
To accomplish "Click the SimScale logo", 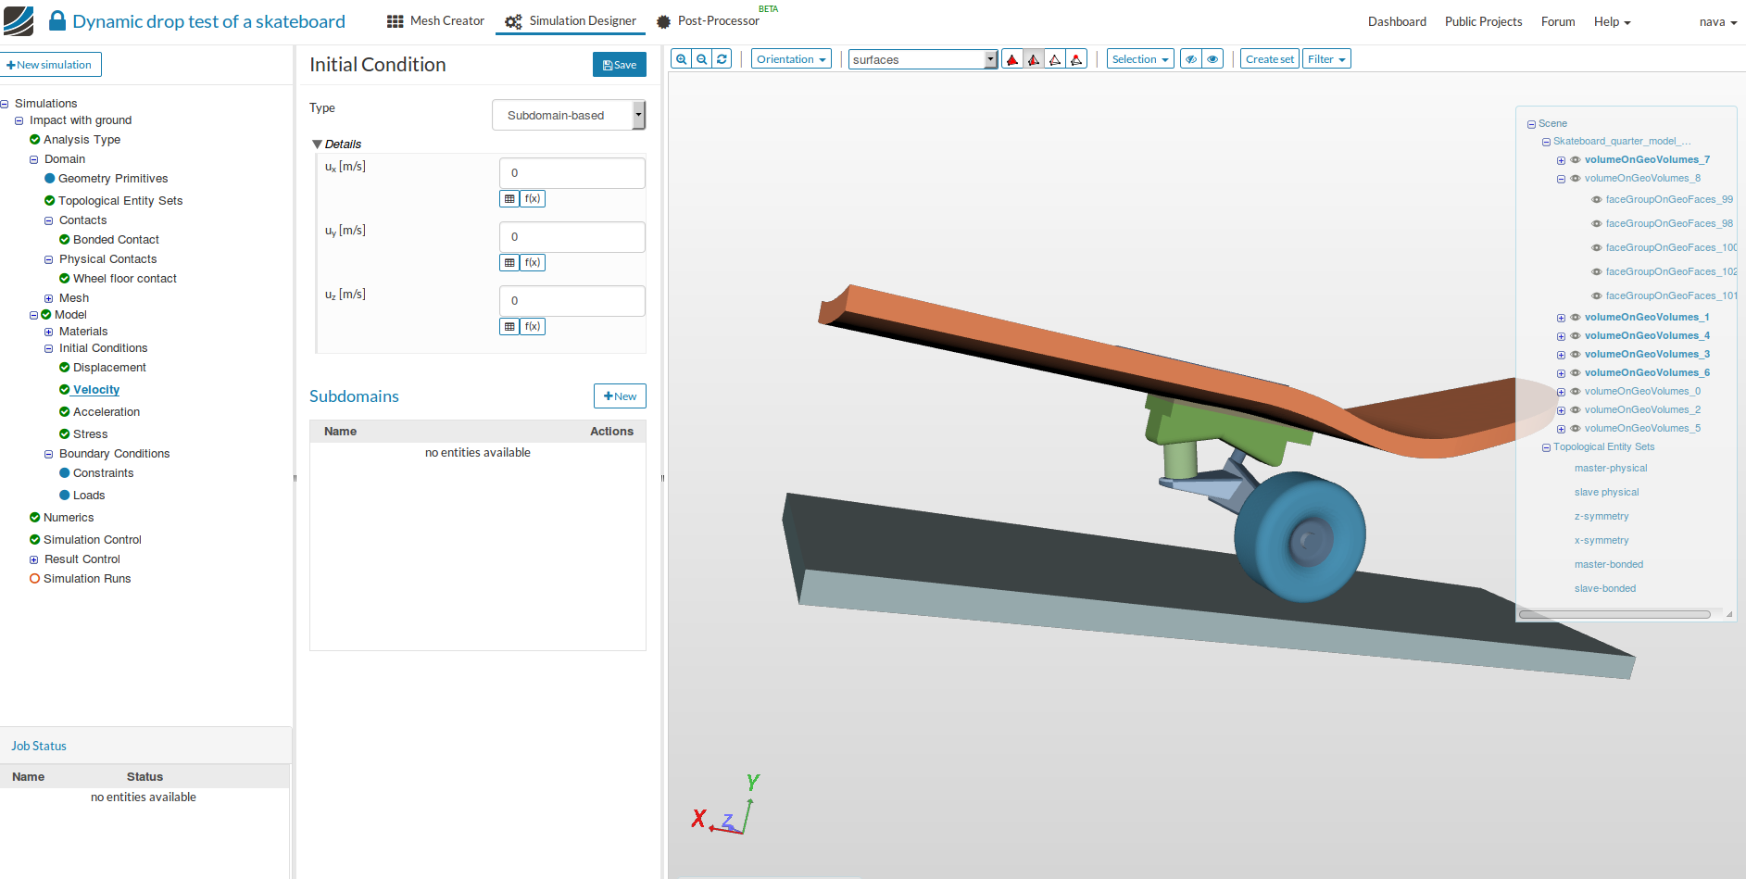I will point(19,20).
